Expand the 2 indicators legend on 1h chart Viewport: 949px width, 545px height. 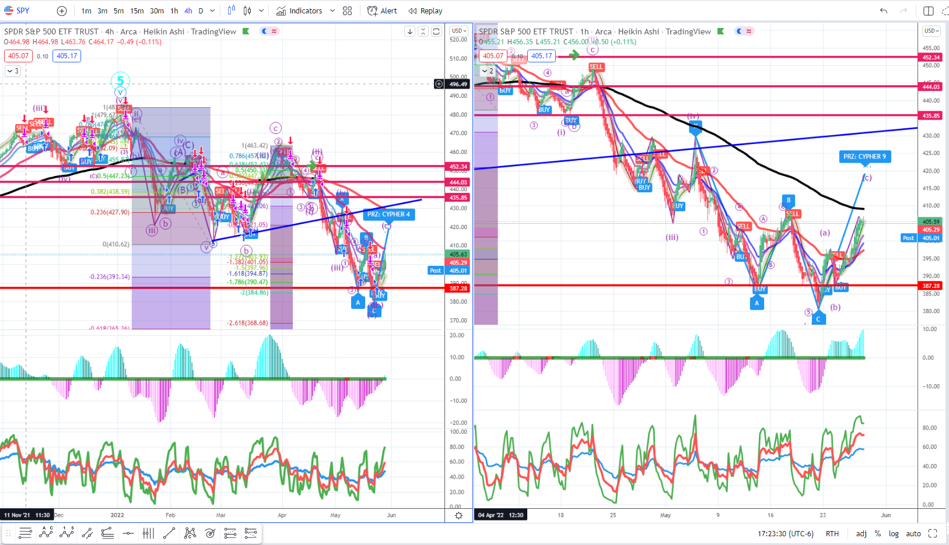coord(488,71)
